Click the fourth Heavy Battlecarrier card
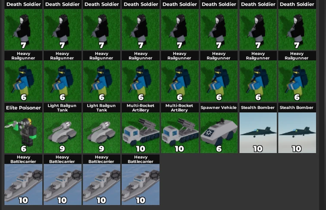326x210 pixels. pos(140,180)
